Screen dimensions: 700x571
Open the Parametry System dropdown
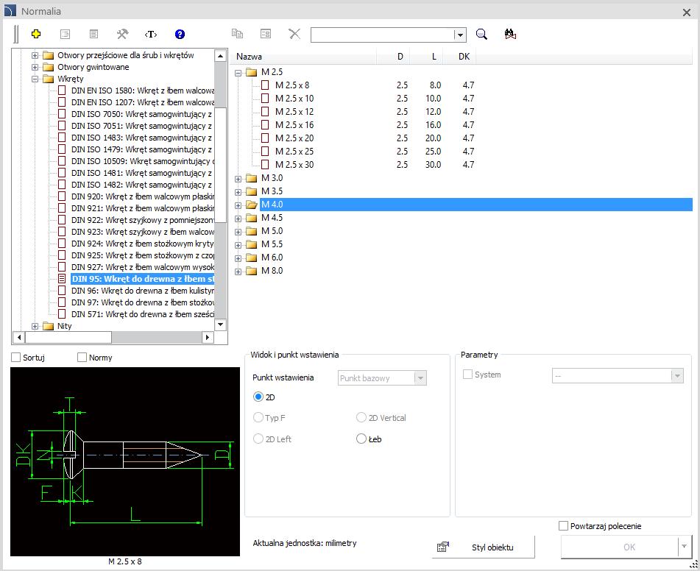click(677, 376)
